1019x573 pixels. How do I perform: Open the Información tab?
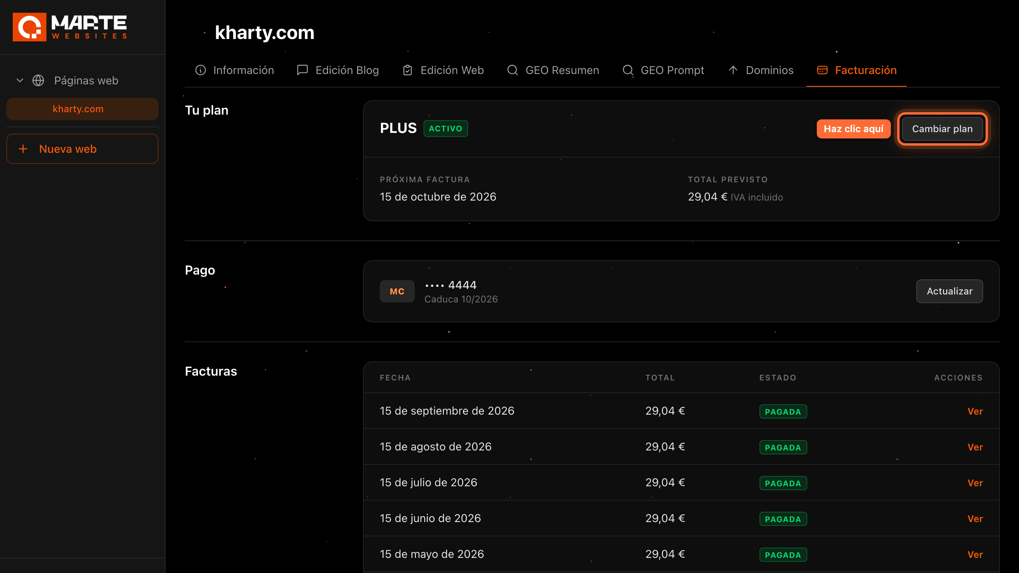[x=234, y=70]
